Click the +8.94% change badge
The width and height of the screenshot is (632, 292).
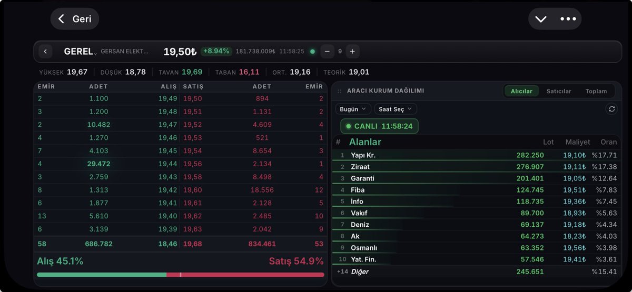click(x=216, y=51)
